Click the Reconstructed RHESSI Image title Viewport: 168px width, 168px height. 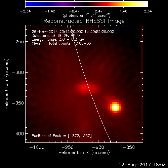84,21
